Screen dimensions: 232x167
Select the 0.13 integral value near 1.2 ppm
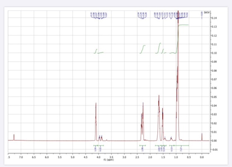click(172, 149)
